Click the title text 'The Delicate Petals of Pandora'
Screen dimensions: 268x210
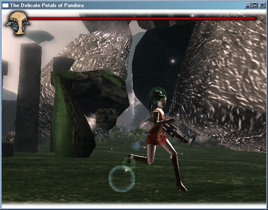pyautogui.click(x=47, y=5)
